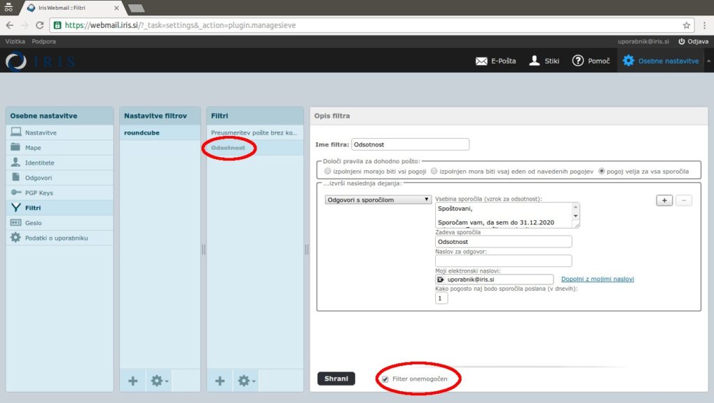714x403 pixels.
Task: Select Identitete in the settings sidebar
Action: [39, 162]
